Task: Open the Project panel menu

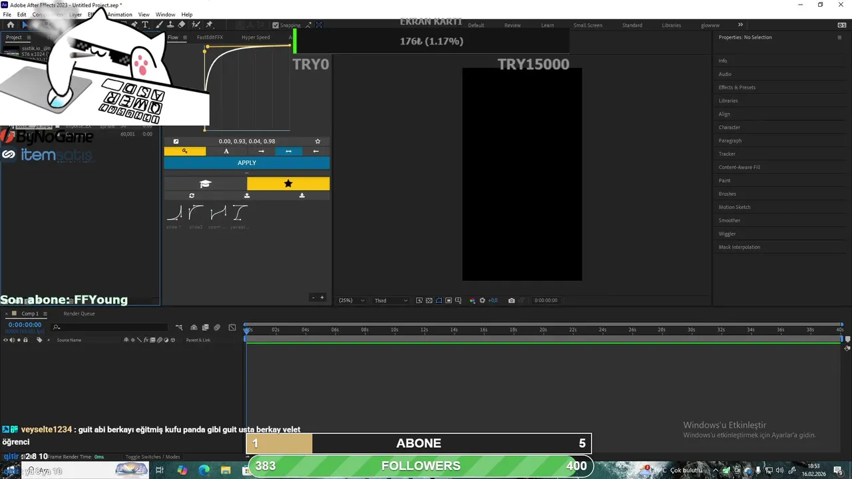Action: (28, 37)
